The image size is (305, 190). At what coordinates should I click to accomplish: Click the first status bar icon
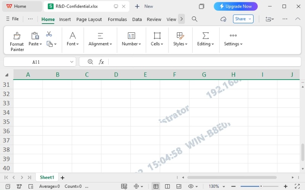tap(8, 186)
